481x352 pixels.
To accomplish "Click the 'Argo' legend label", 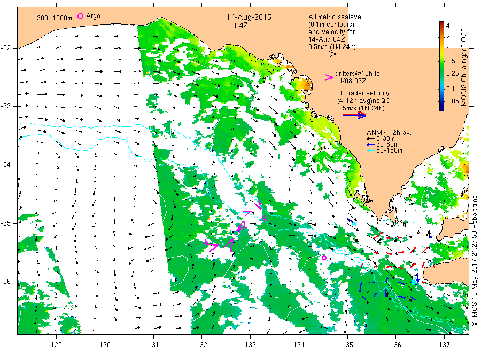I will (93, 16).
